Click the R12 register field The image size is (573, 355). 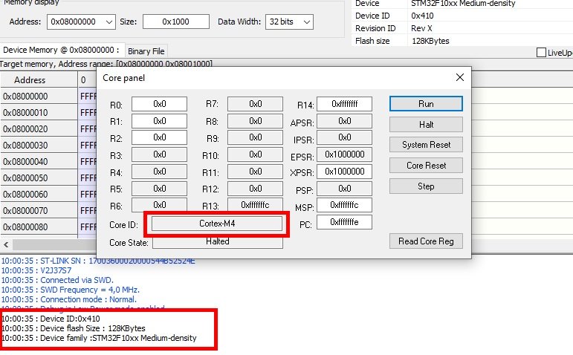click(255, 189)
